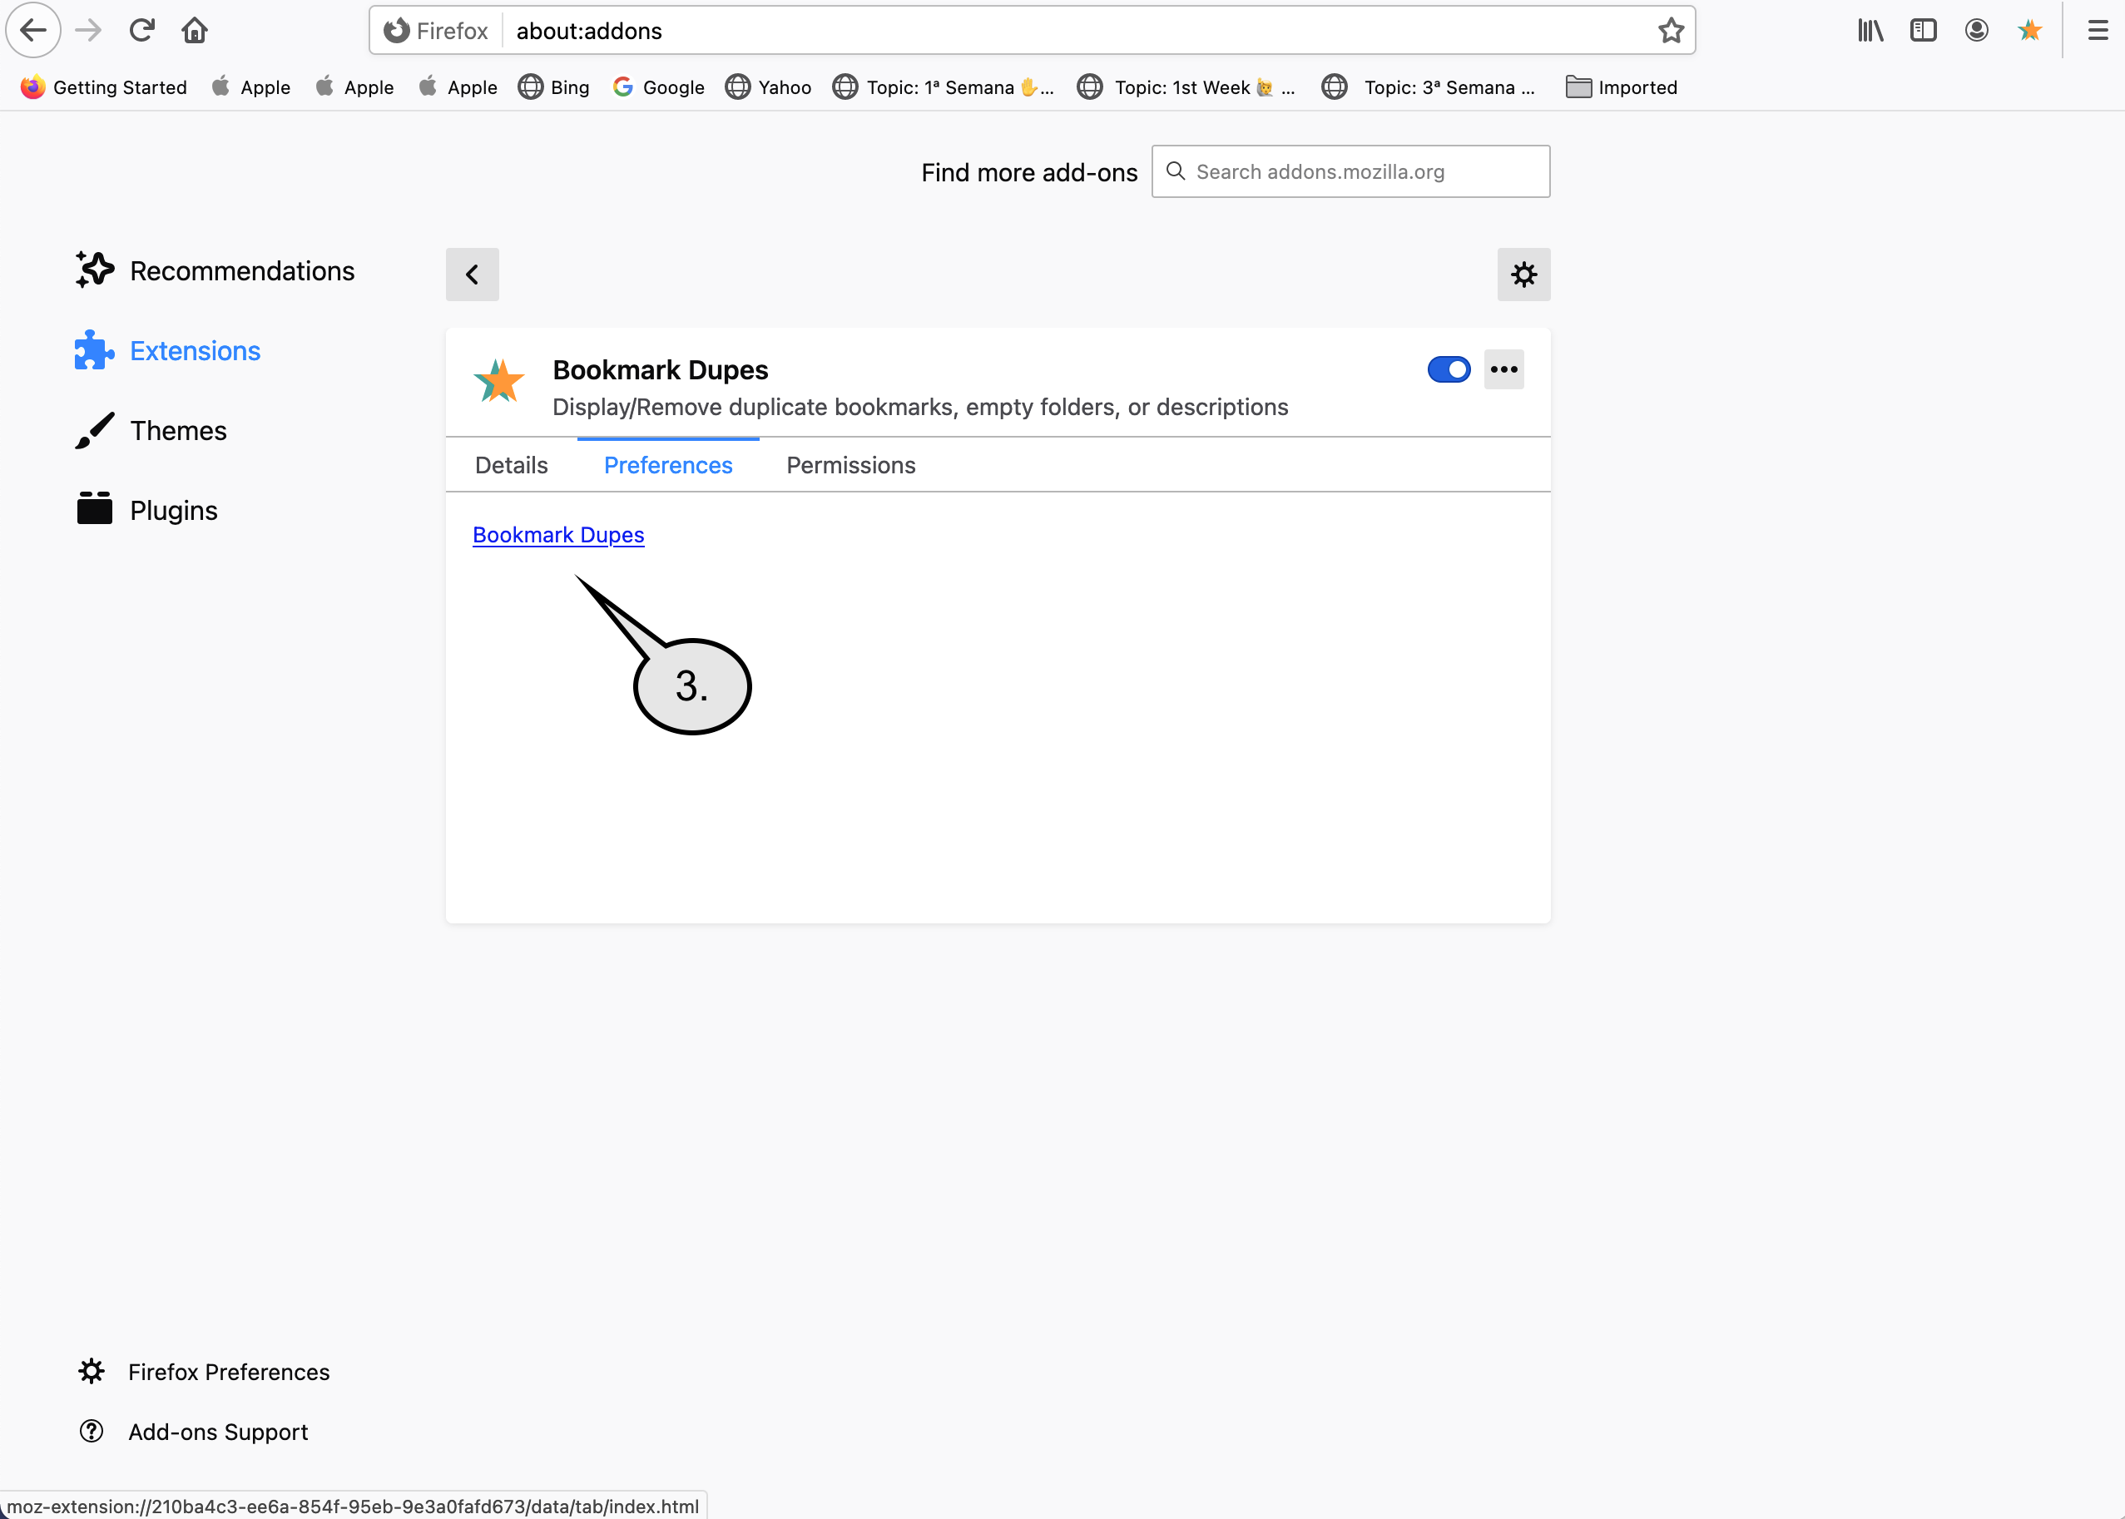Switch to the Details tab
The height and width of the screenshot is (1519, 2125).
511,465
